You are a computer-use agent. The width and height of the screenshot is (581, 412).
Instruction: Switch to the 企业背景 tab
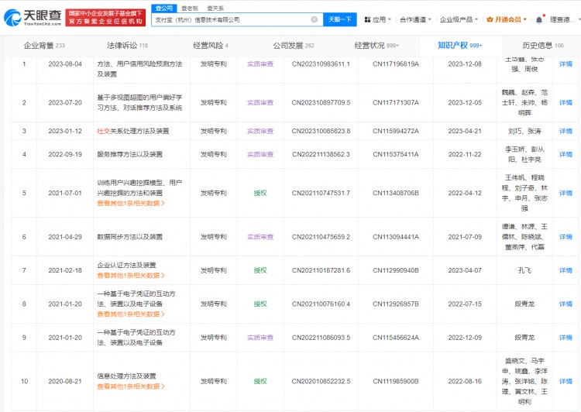tap(44, 46)
